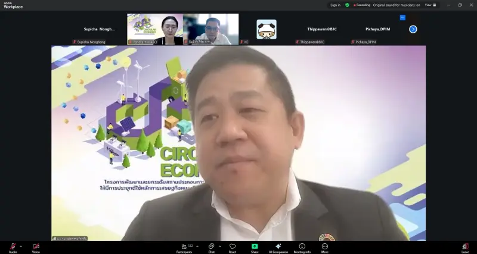Select Supicha Nonghang participant tile
The height and width of the screenshot is (254, 477).
point(99,29)
